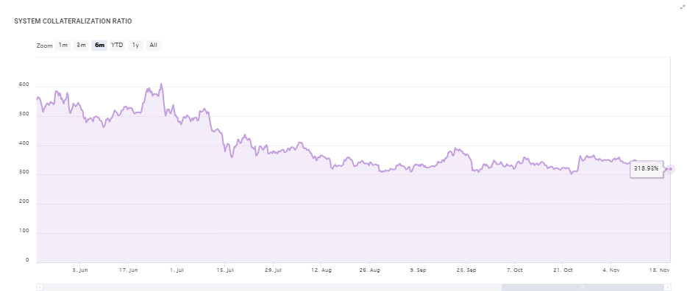687x291 pixels.
Task: Click the scrollbar left arrow
Action: [40, 287]
